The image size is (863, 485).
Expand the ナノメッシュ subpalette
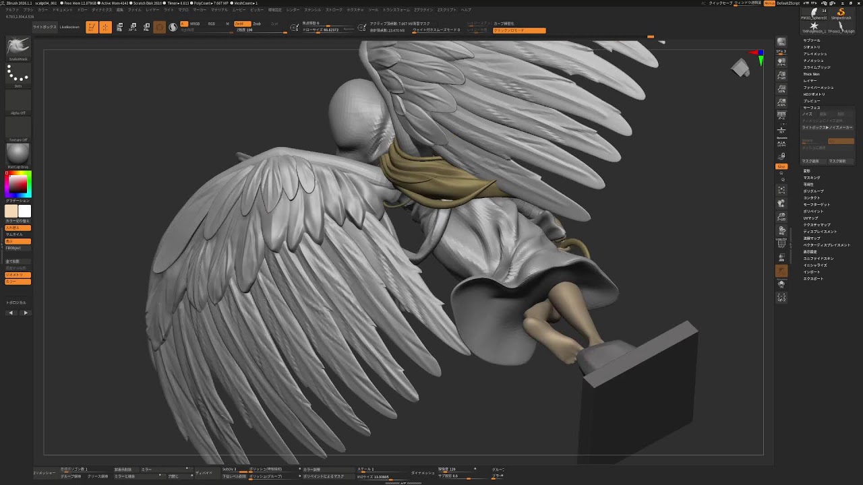tap(814, 61)
